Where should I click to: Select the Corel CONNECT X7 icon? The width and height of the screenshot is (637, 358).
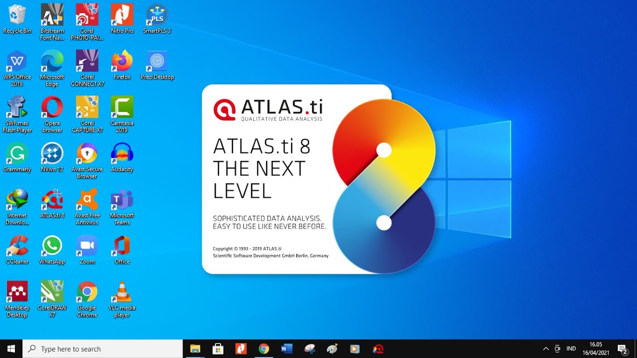coord(87,69)
